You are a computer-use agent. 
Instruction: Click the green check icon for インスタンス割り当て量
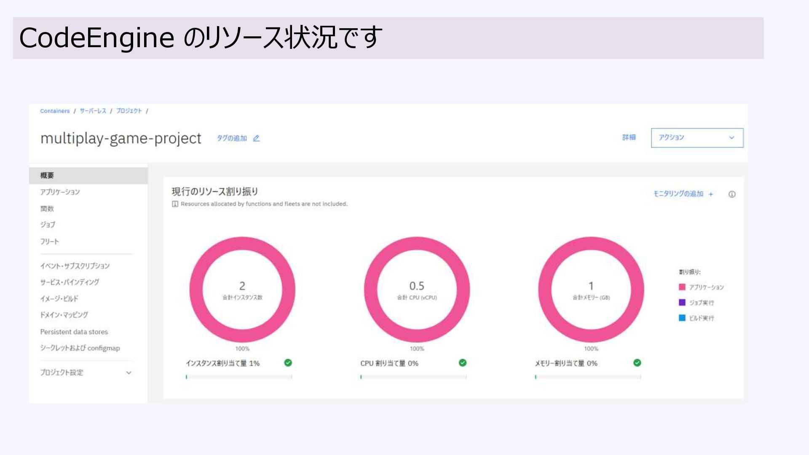[x=288, y=363]
